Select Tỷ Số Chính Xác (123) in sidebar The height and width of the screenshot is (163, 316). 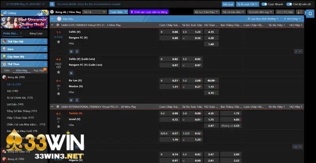[20, 97]
